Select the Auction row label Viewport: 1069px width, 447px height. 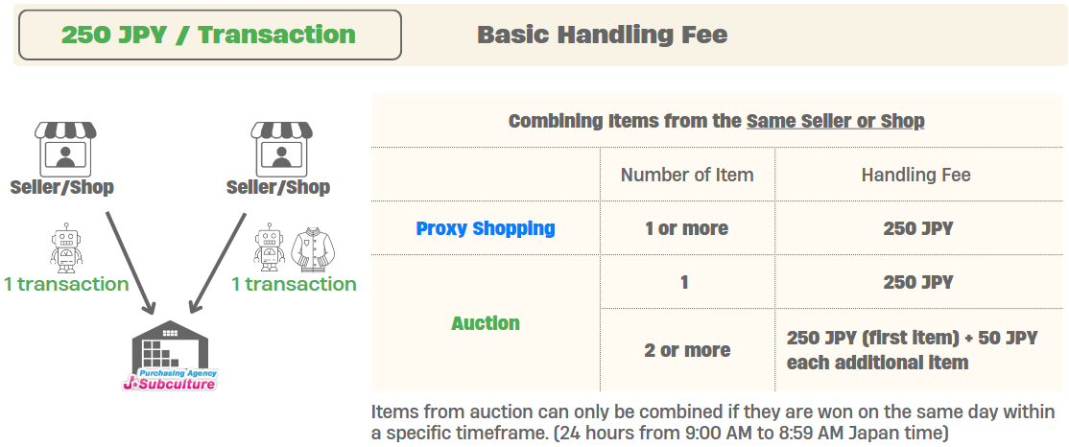486,323
